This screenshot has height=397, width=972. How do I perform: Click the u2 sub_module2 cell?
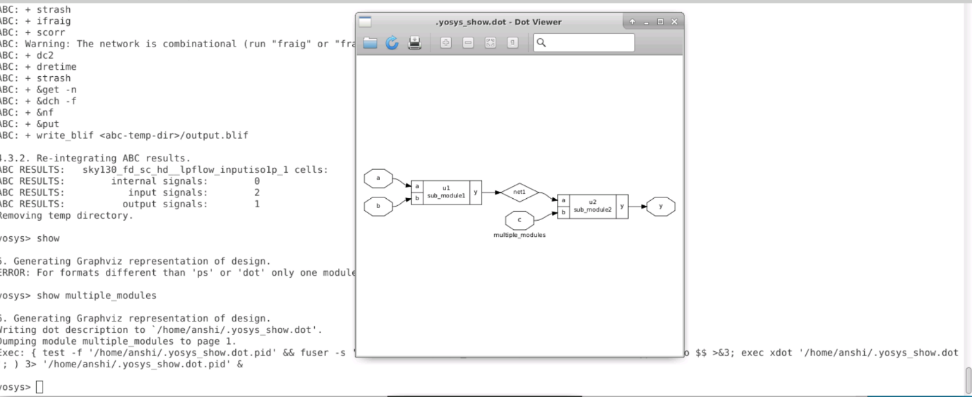[x=592, y=206]
